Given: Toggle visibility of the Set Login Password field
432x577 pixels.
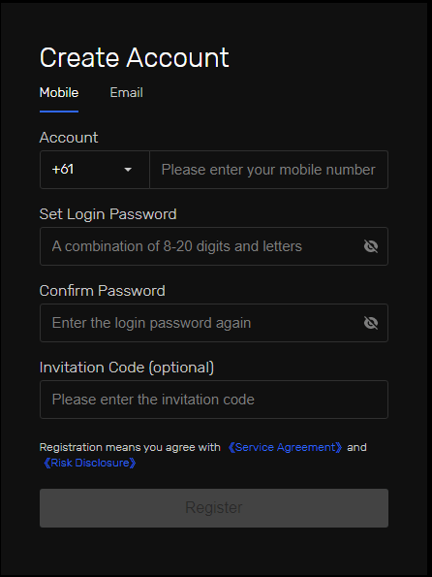Looking at the screenshot, I should [x=371, y=246].
